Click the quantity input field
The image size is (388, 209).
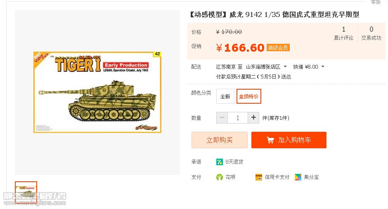point(238,118)
